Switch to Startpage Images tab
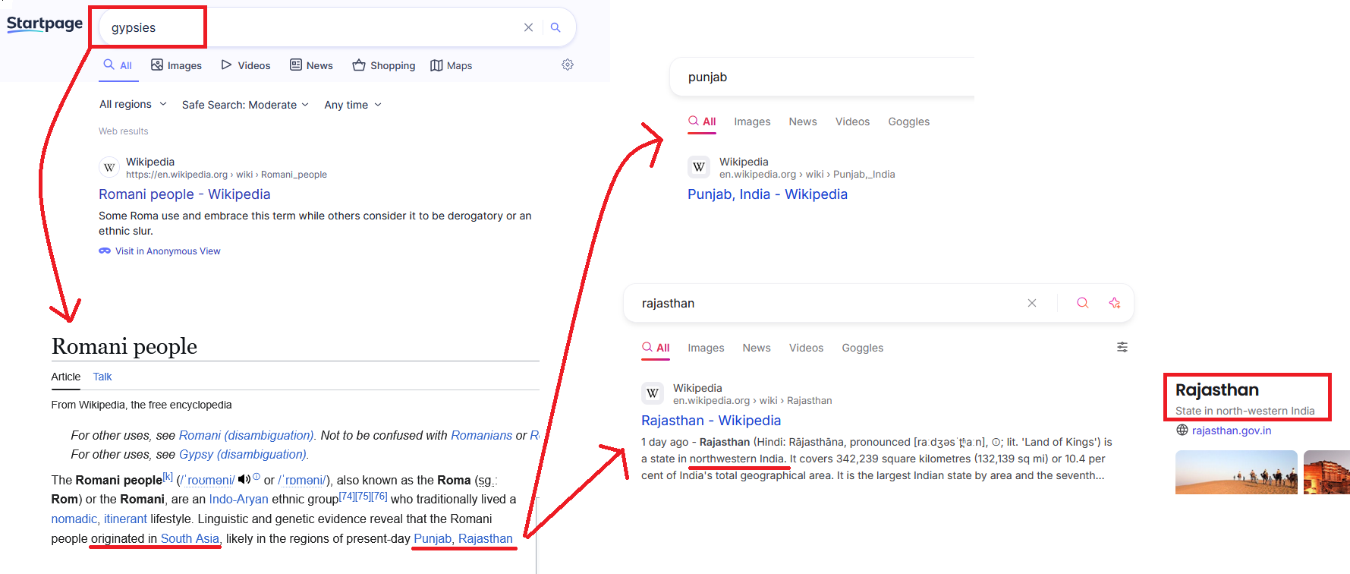Viewport: 1350px width, 574px height. (176, 65)
